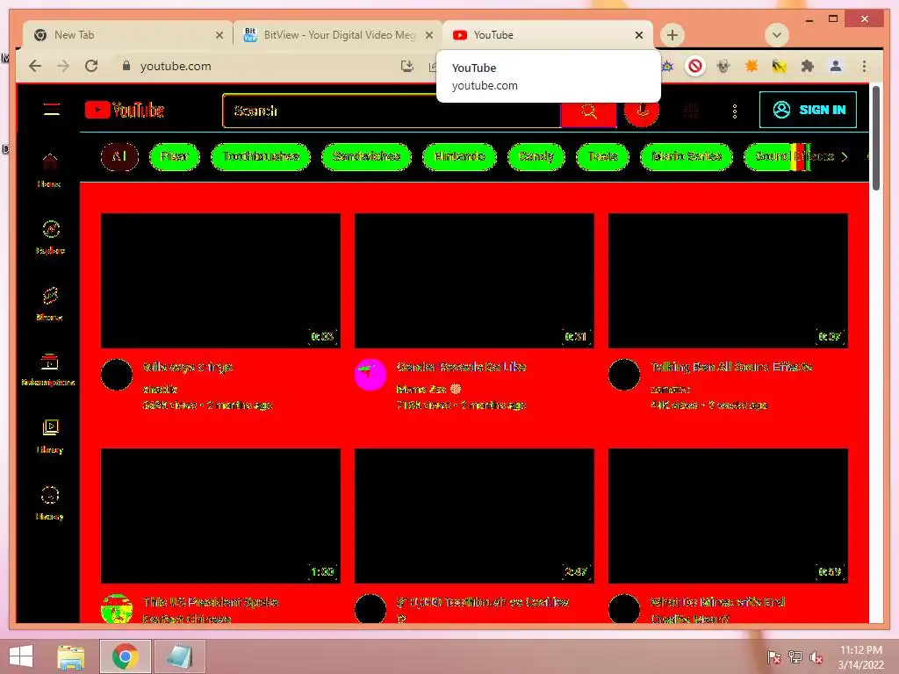Click the browser back arrow

(x=35, y=66)
